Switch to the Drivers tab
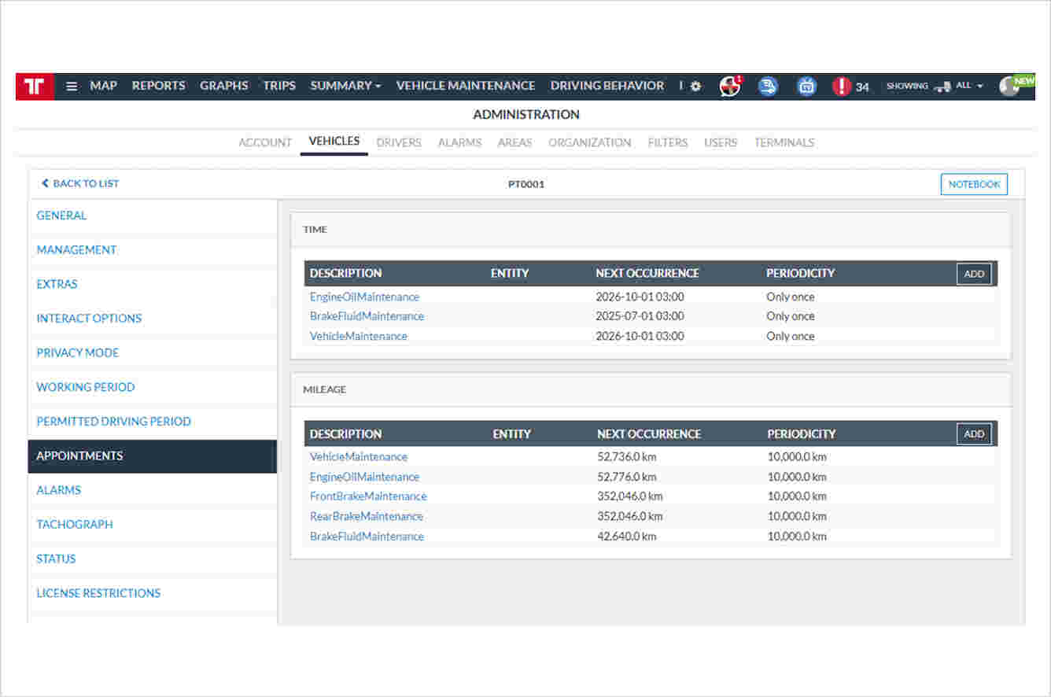 (x=399, y=142)
